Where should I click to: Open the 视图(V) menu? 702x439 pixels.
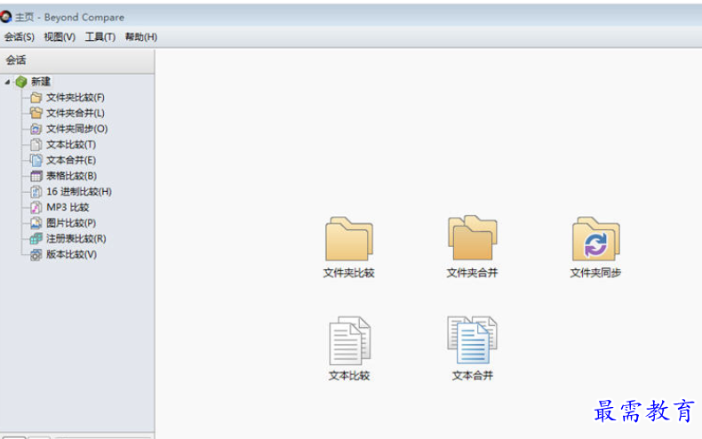point(60,36)
